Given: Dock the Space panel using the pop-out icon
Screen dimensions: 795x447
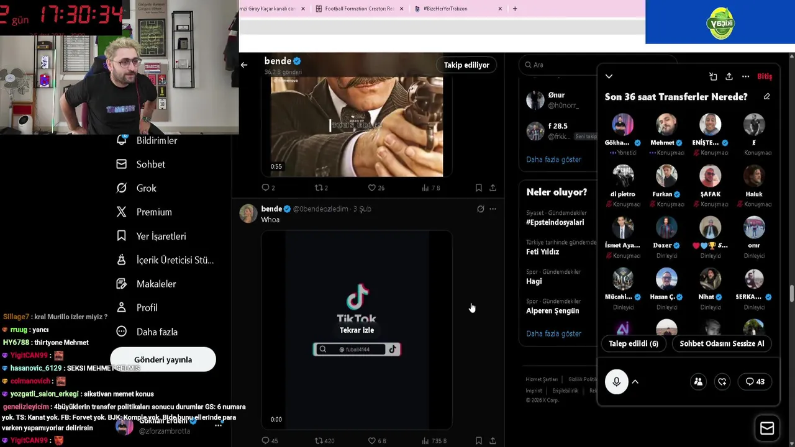Looking at the screenshot, I should [713, 76].
